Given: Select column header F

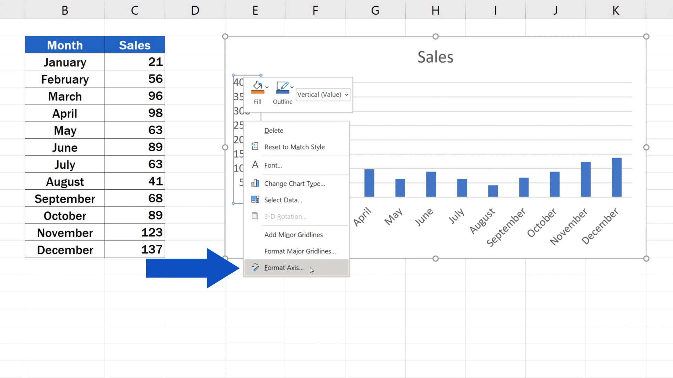Looking at the screenshot, I should coord(315,10).
